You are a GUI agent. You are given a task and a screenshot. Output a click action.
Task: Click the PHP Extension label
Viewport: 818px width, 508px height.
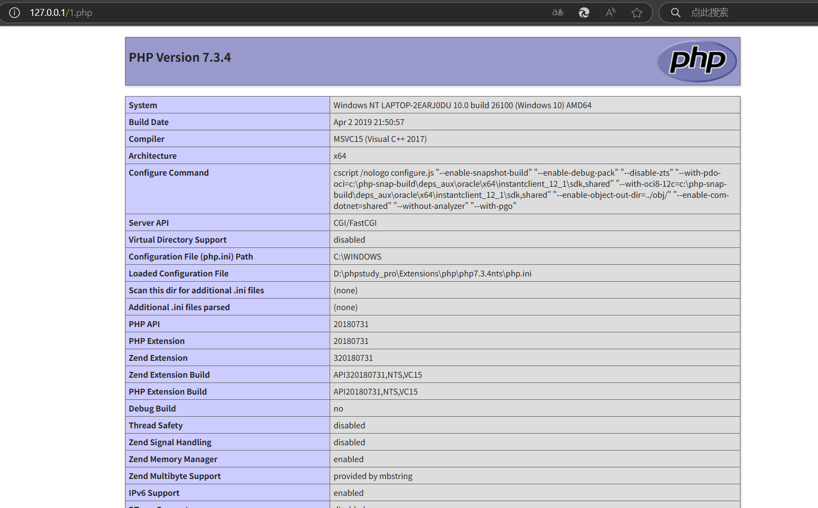point(157,341)
